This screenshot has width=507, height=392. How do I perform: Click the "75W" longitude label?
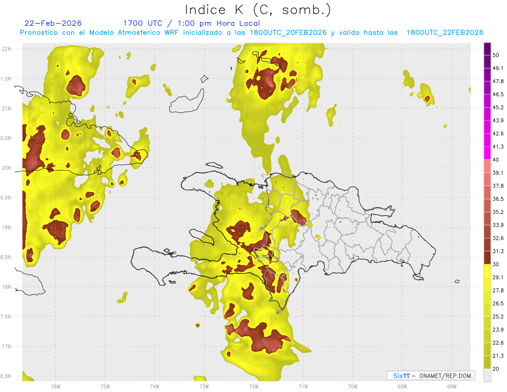point(105,386)
